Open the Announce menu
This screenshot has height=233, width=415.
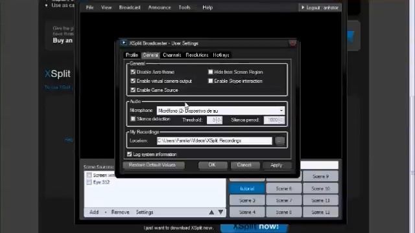click(160, 7)
